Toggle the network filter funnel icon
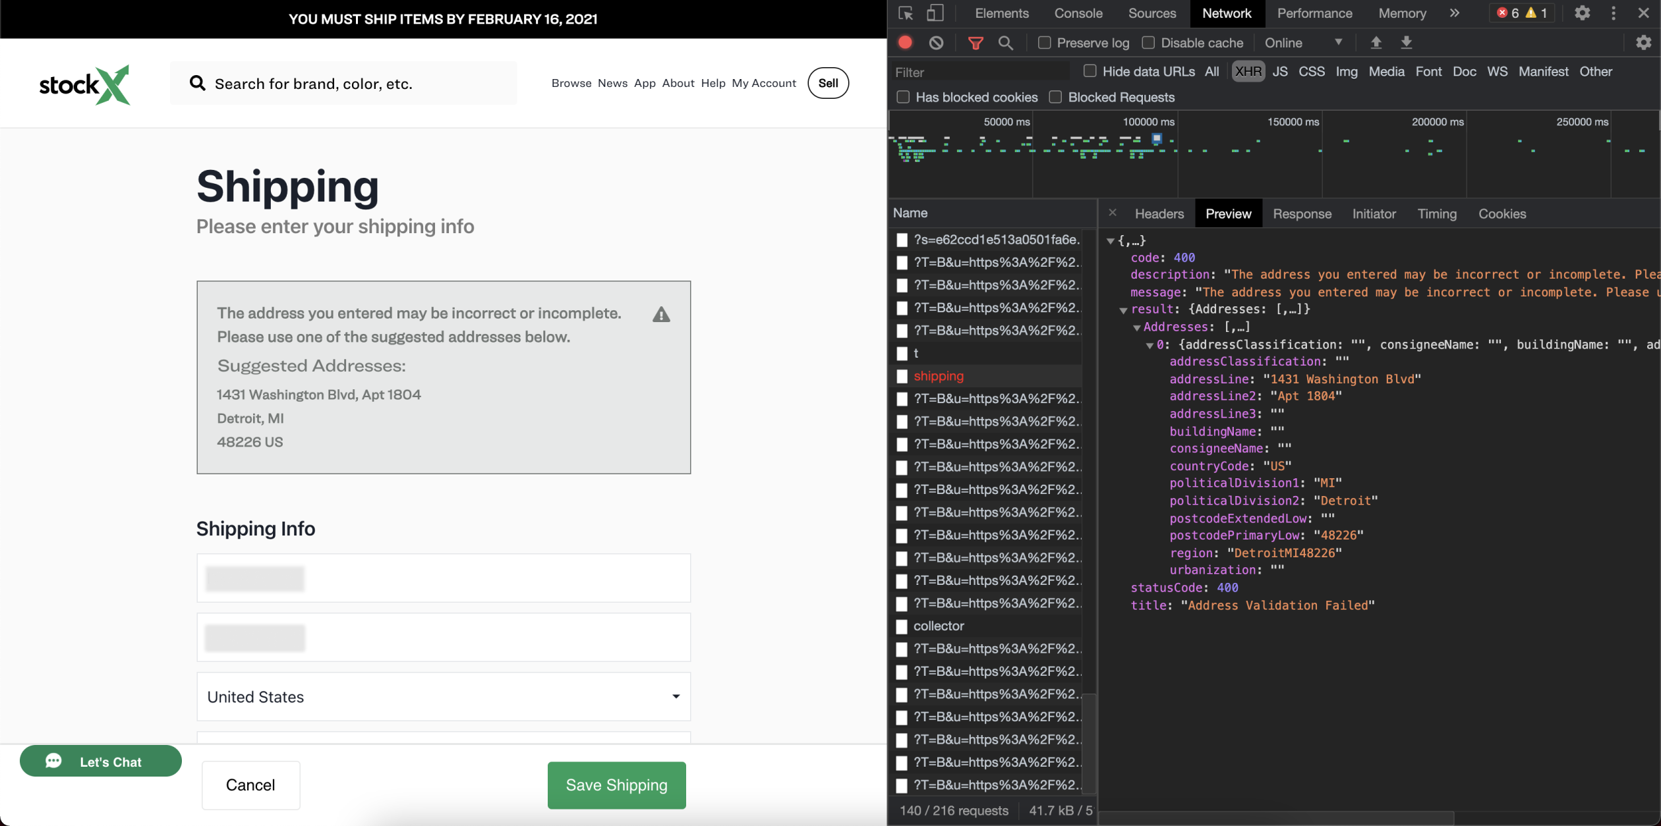 coord(976,43)
